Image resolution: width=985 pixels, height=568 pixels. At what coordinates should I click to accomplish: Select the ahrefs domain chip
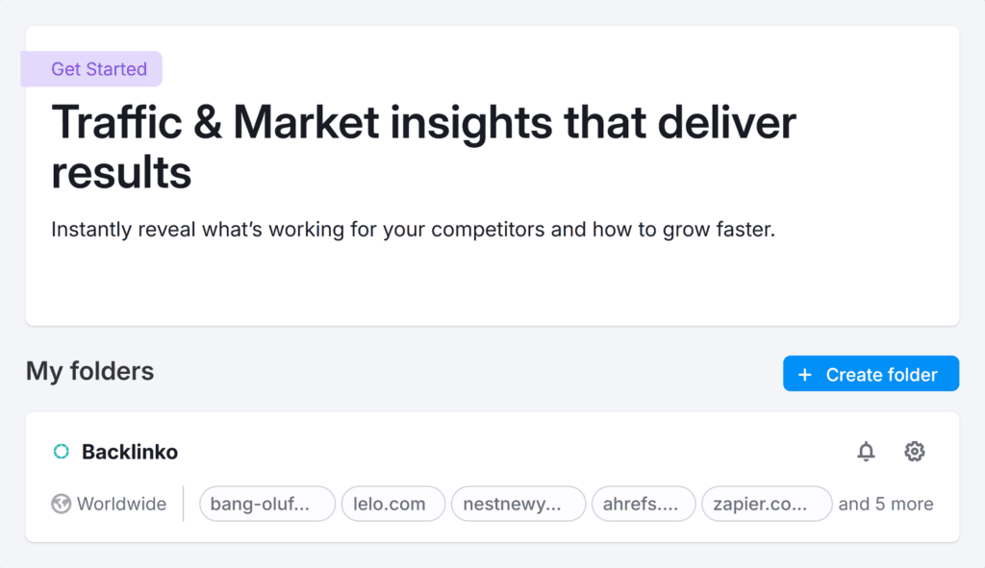[644, 503]
